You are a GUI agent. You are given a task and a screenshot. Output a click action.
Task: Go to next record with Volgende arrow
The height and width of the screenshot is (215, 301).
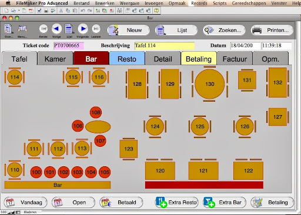[x=83, y=29]
